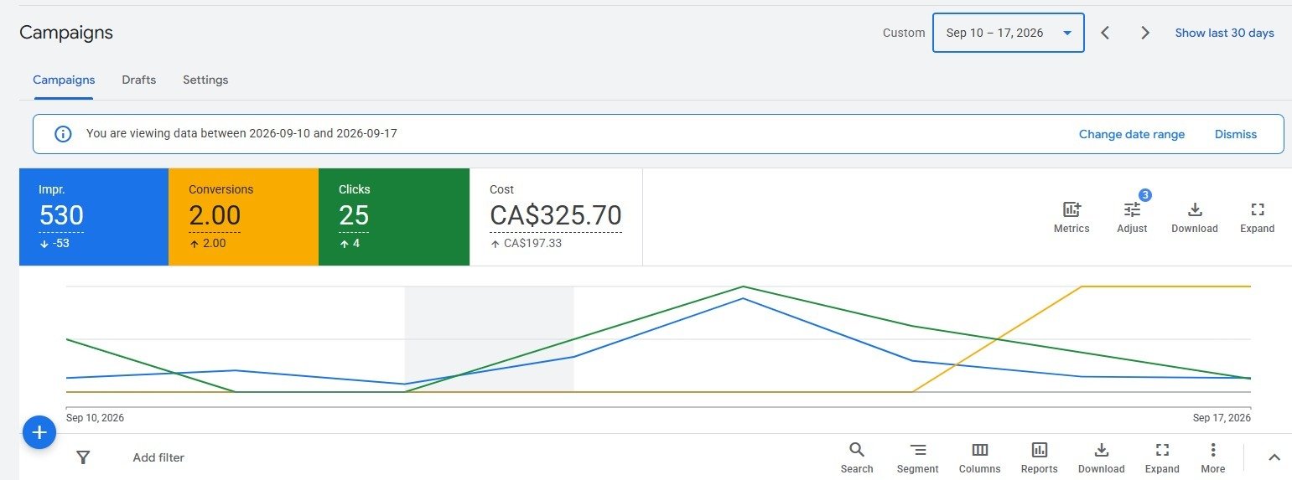Image resolution: width=1292 pixels, height=480 pixels.
Task: Click the info icon in the date banner
Action: 63,134
